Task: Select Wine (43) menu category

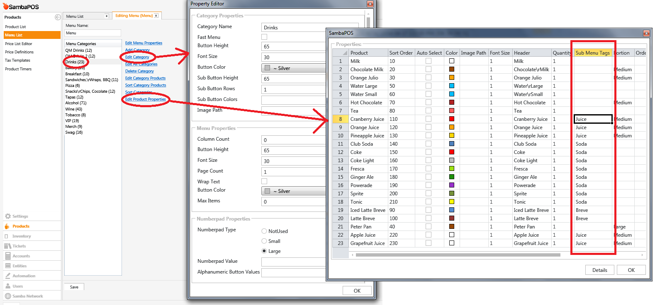Action: pyautogui.click(x=73, y=109)
